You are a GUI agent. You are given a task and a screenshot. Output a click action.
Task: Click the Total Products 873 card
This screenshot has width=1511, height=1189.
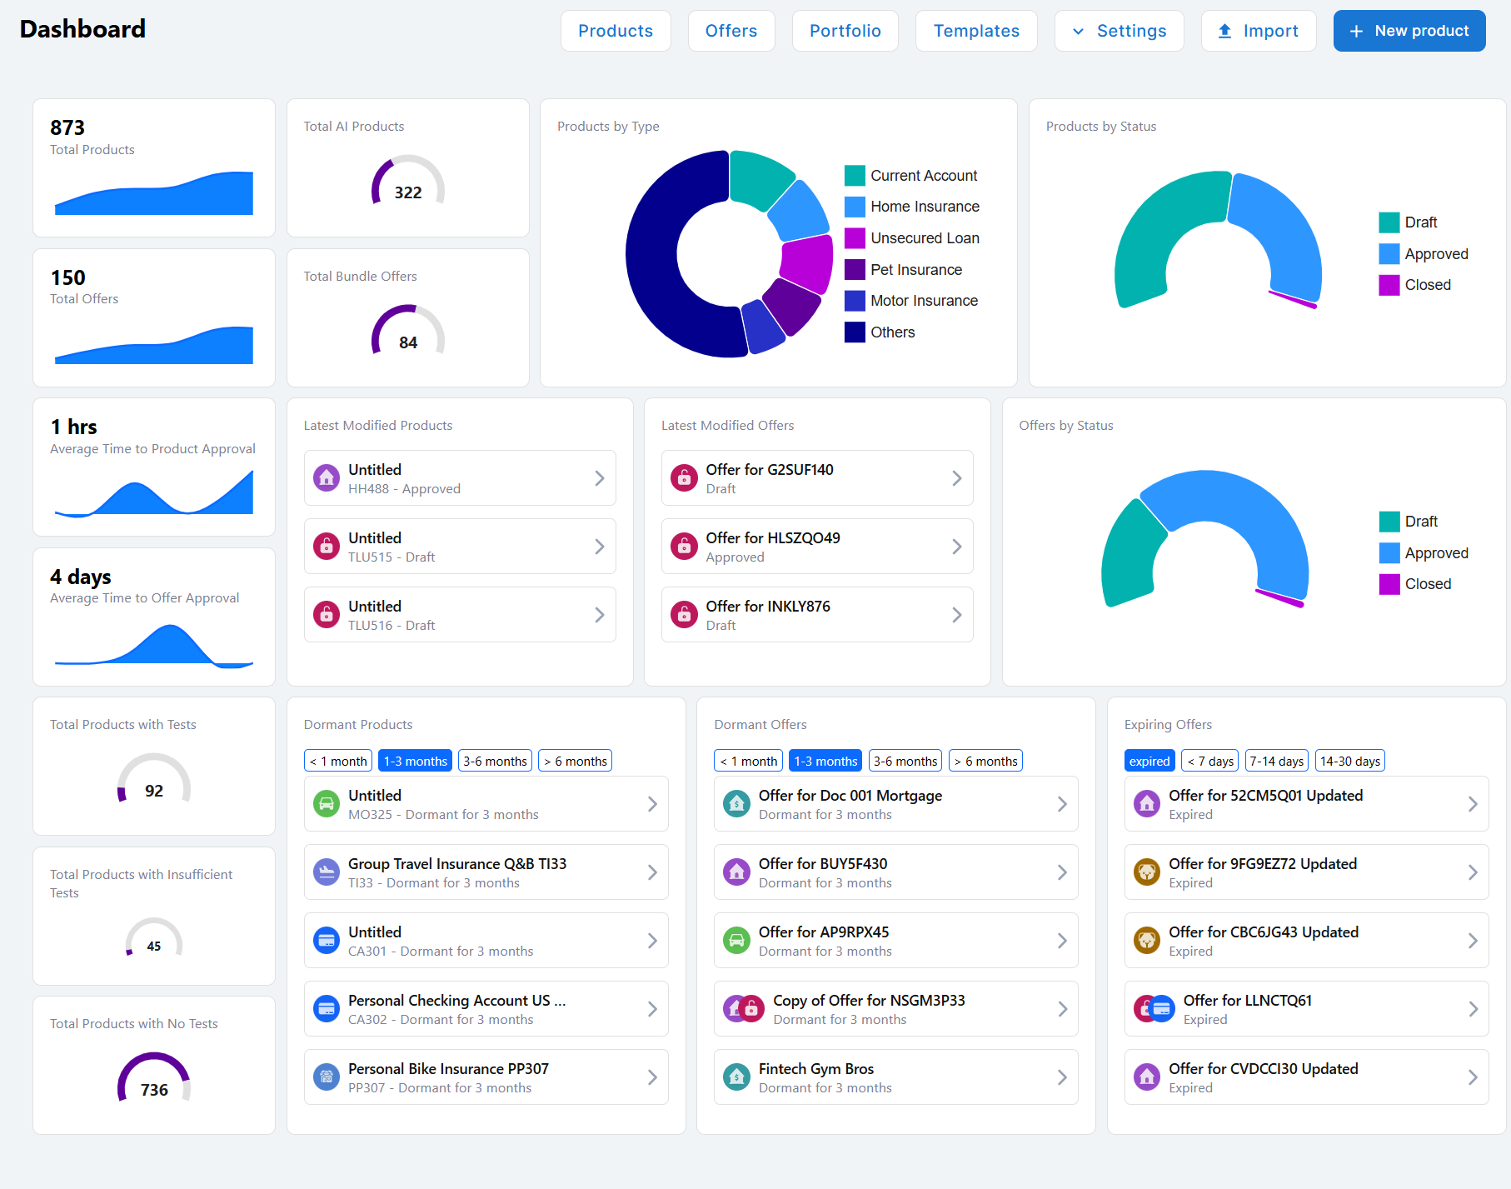(154, 167)
